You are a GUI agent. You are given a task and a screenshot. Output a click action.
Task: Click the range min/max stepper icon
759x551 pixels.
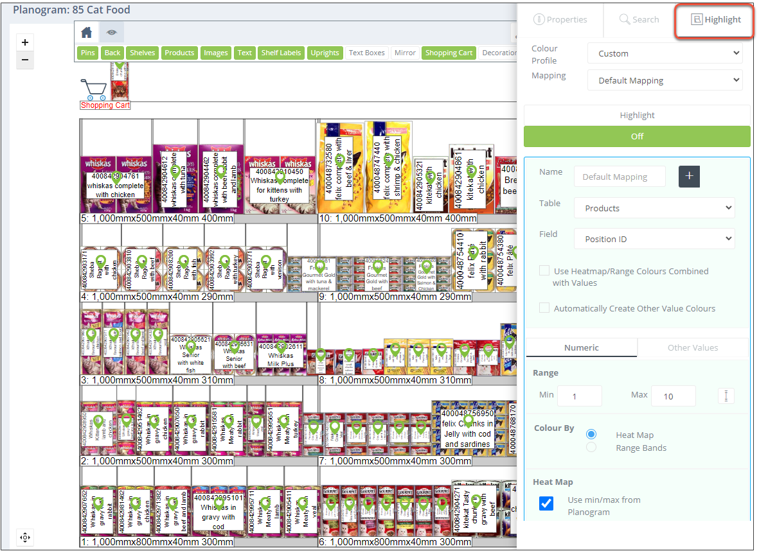[x=726, y=396]
